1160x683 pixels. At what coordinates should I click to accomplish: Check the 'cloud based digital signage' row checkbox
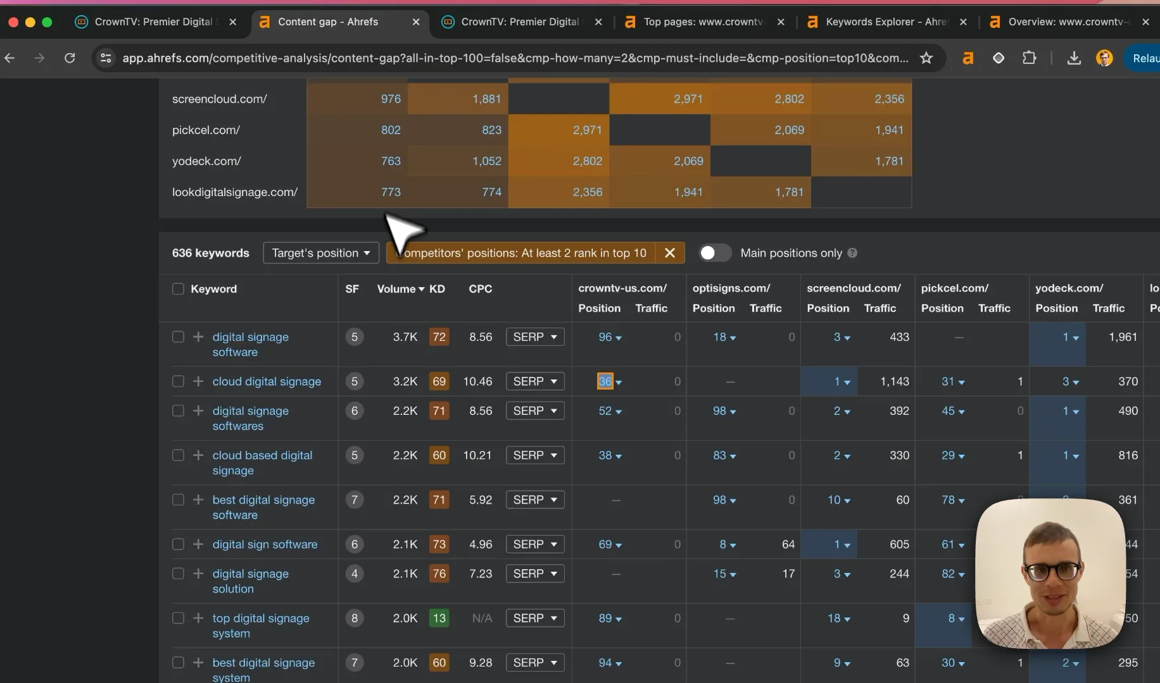tap(178, 455)
